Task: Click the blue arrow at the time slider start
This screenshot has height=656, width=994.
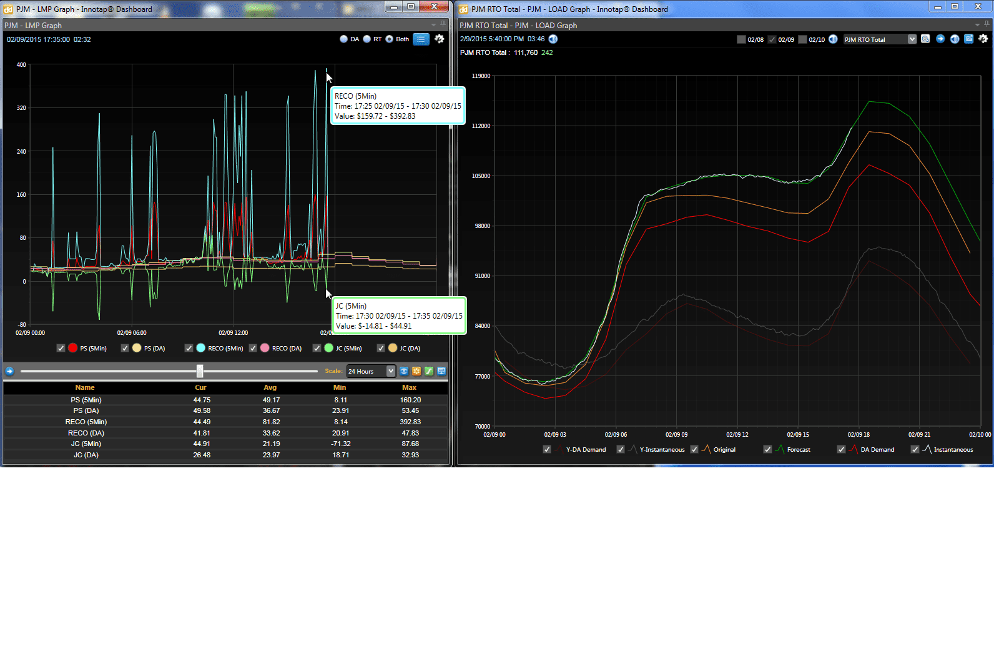Action: [9, 371]
